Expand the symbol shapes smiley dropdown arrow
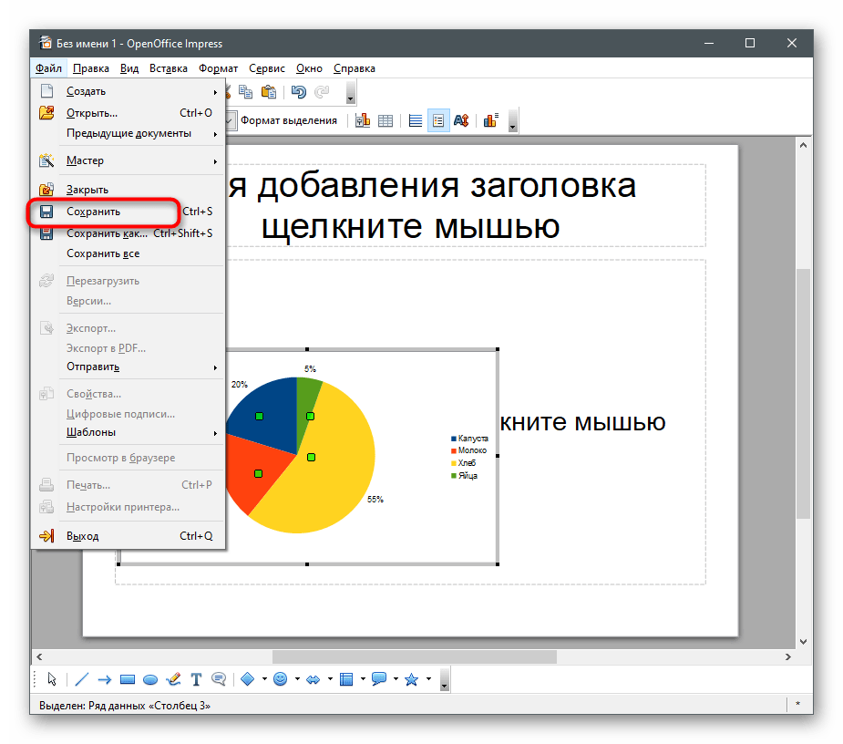 297,679
